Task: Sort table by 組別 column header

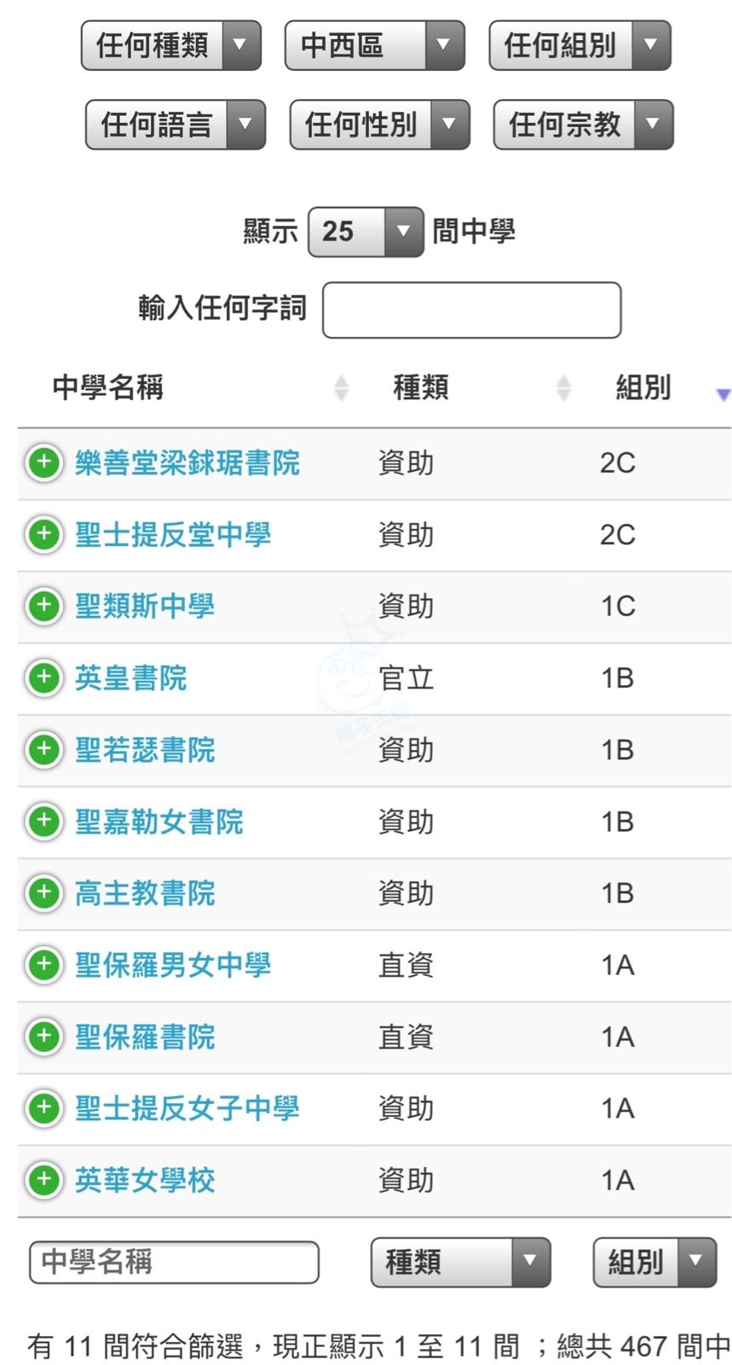Action: tap(643, 388)
